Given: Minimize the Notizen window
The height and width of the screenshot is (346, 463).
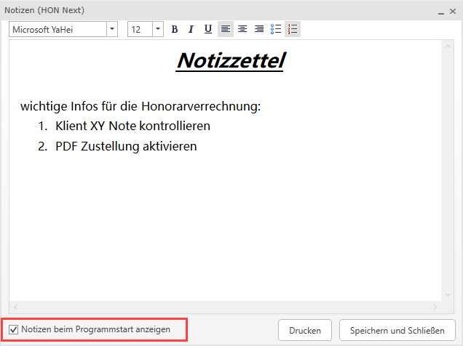Looking at the screenshot, I should 441,12.
